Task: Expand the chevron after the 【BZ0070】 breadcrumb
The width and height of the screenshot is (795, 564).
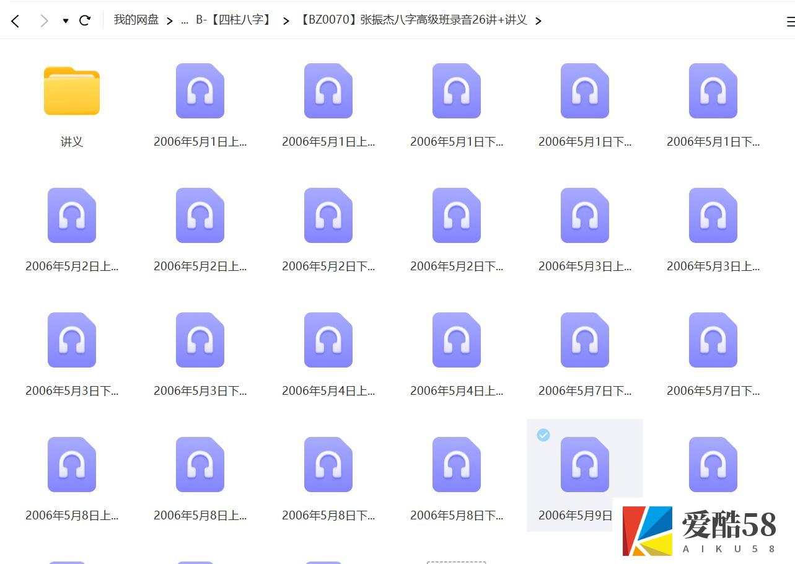Action: click(538, 21)
